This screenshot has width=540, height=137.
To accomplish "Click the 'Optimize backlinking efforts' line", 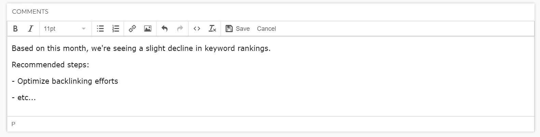I will coord(65,81).
